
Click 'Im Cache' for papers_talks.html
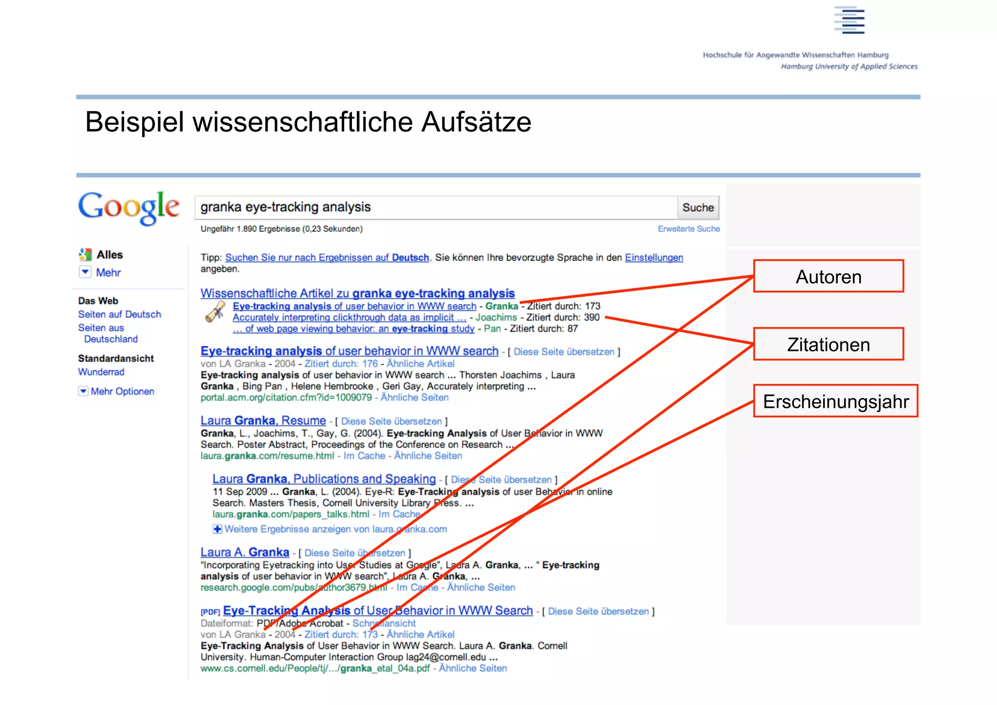point(399,514)
